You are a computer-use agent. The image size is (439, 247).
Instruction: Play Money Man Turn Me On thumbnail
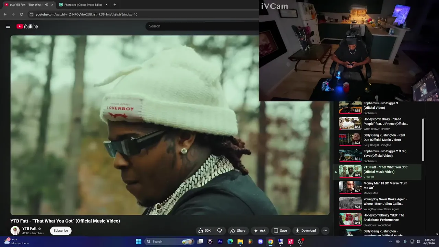[x=350, y=188]
